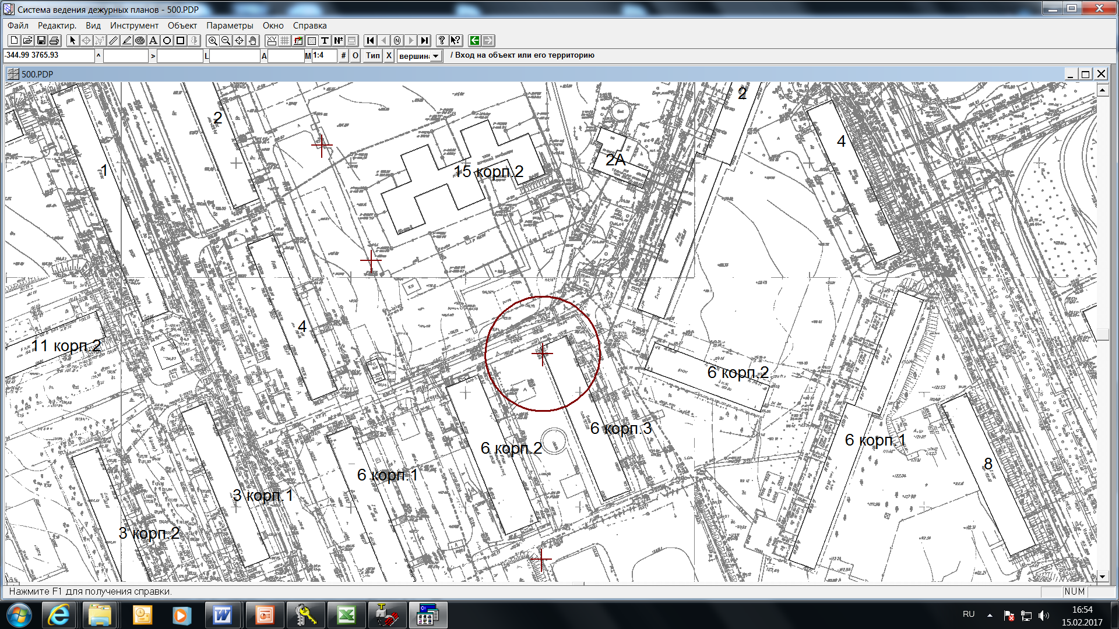The width and height of the screenshot is (1119, 629).
Task: Open the Справка menu
Action: tap(309, 25)
